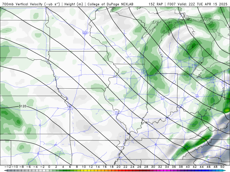The width and height of the screenshot is (230, 172).
Task: Click the 14 value on the color scale
Action: click(98, 167)
